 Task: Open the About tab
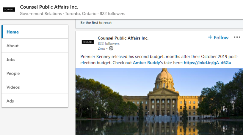(35, 46)
